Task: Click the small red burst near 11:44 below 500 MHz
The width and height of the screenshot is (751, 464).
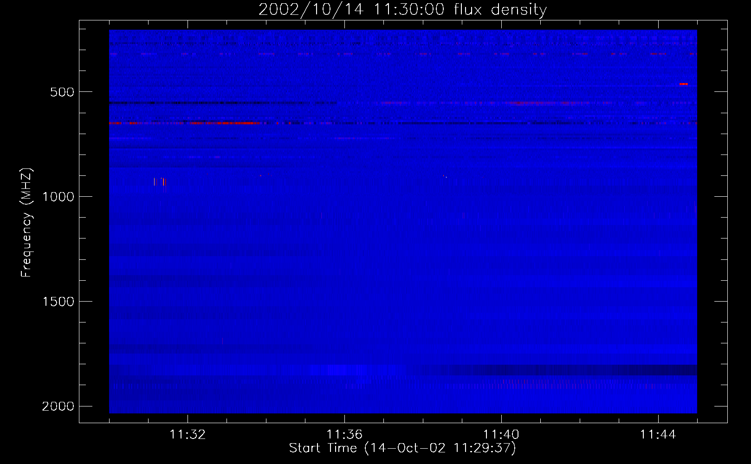Action: tap(683, 84)
